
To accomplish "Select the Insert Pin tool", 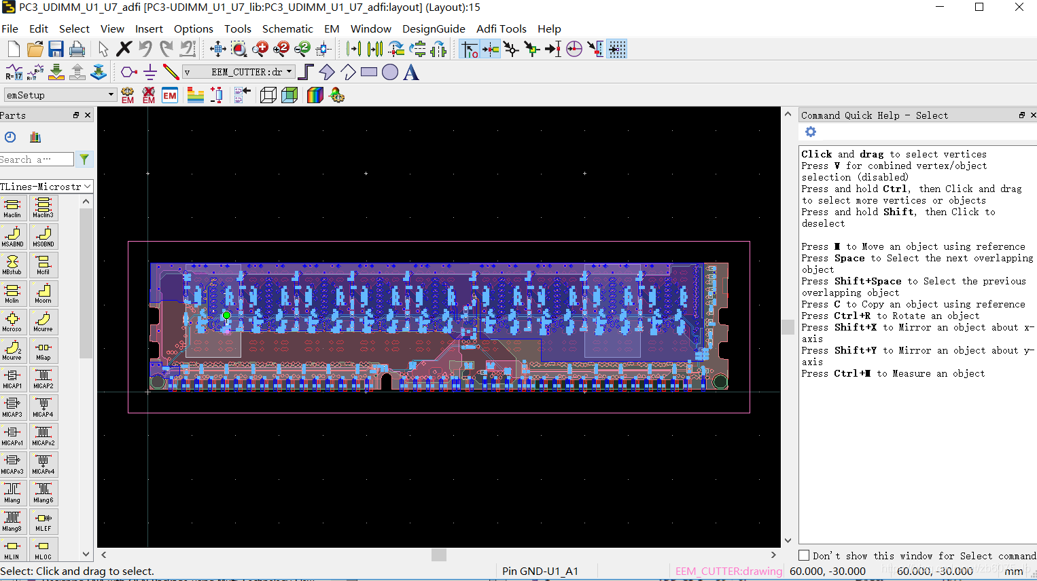I will 129,72.
